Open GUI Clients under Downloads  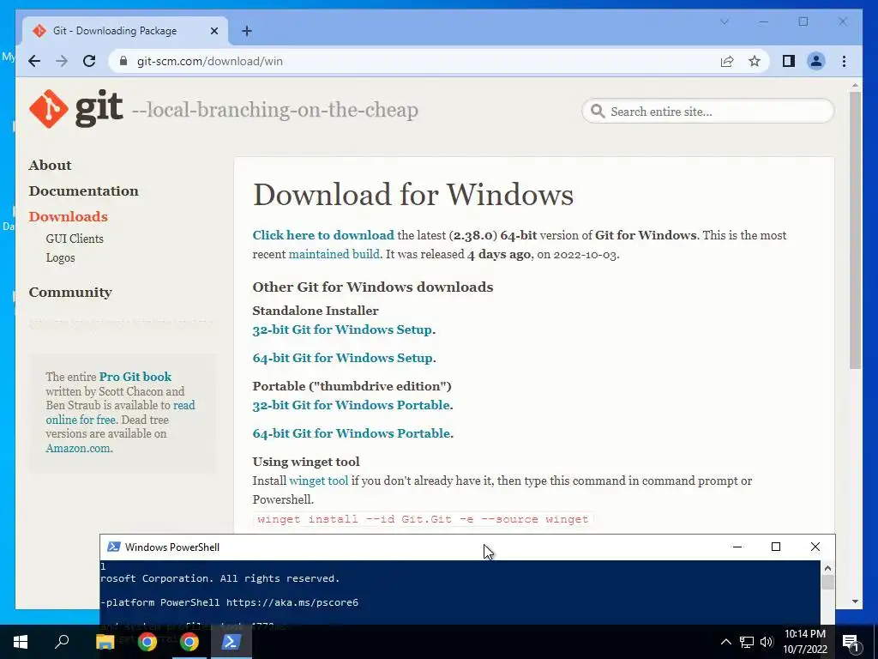(x=75, y=239)
